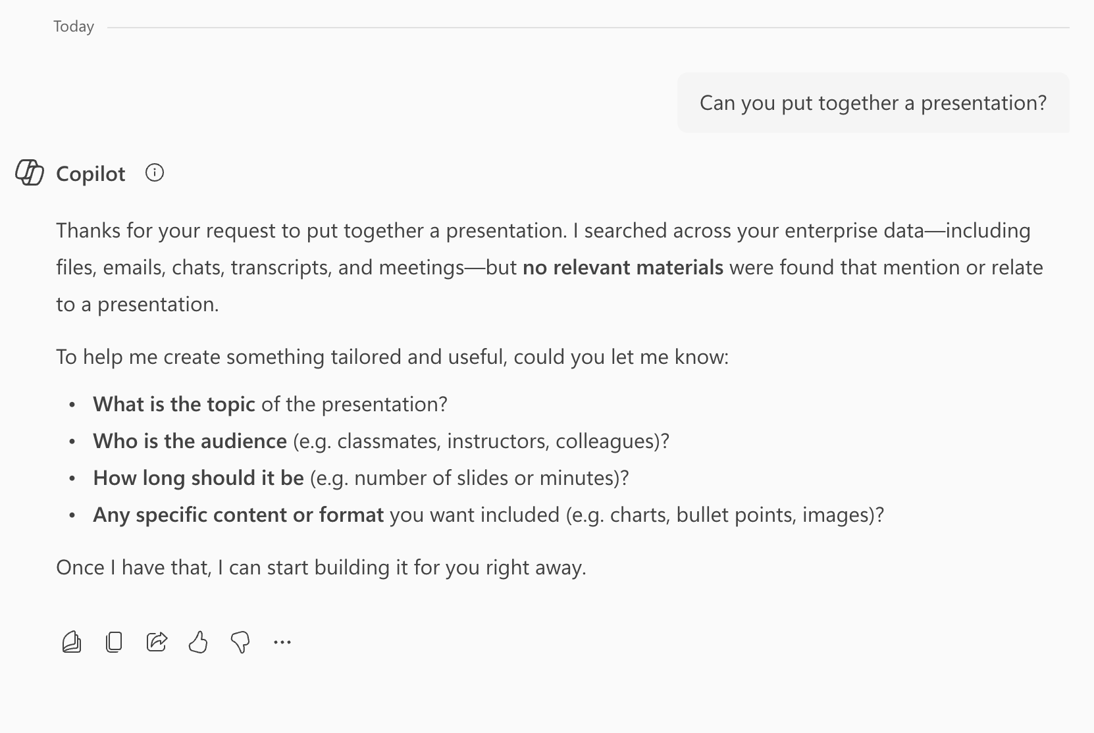This screenshot has width=1094, height=733.
Task: Click the Copilot logo avatar
Action: (x=30, y=174)
